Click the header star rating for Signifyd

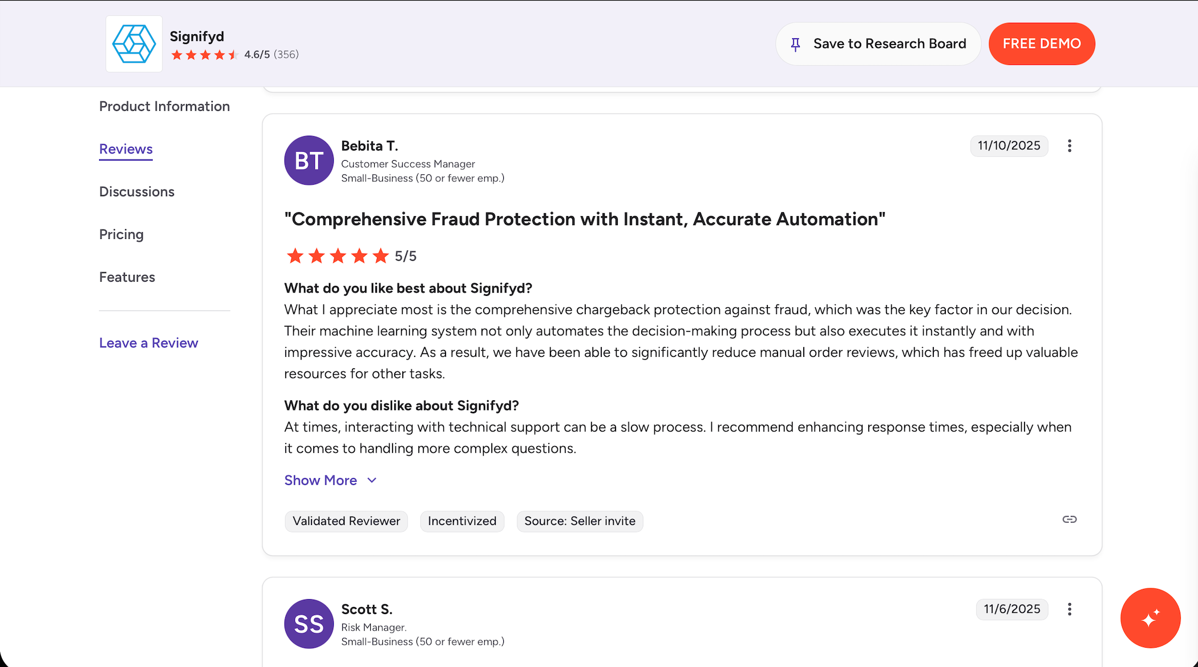click(204, 55)
